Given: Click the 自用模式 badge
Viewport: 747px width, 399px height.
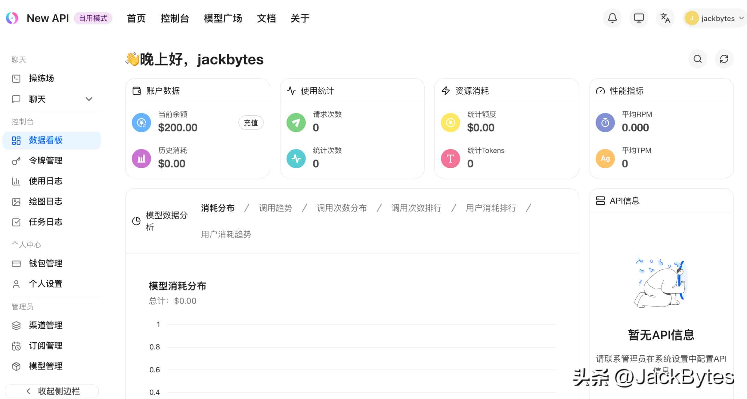Looking at the screenshot, I should (93, 18).
